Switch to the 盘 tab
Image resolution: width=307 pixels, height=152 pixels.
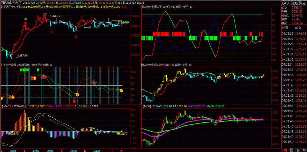click(x=298, y=150)
